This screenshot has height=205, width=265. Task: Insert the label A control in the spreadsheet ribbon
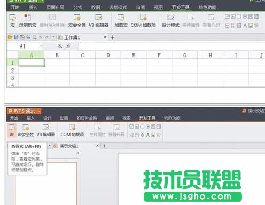(245, 26)
